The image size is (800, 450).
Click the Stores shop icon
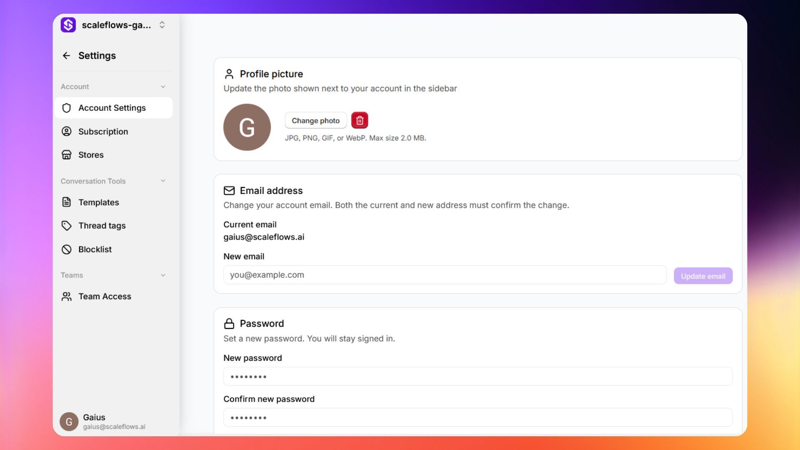coord(67,155)
